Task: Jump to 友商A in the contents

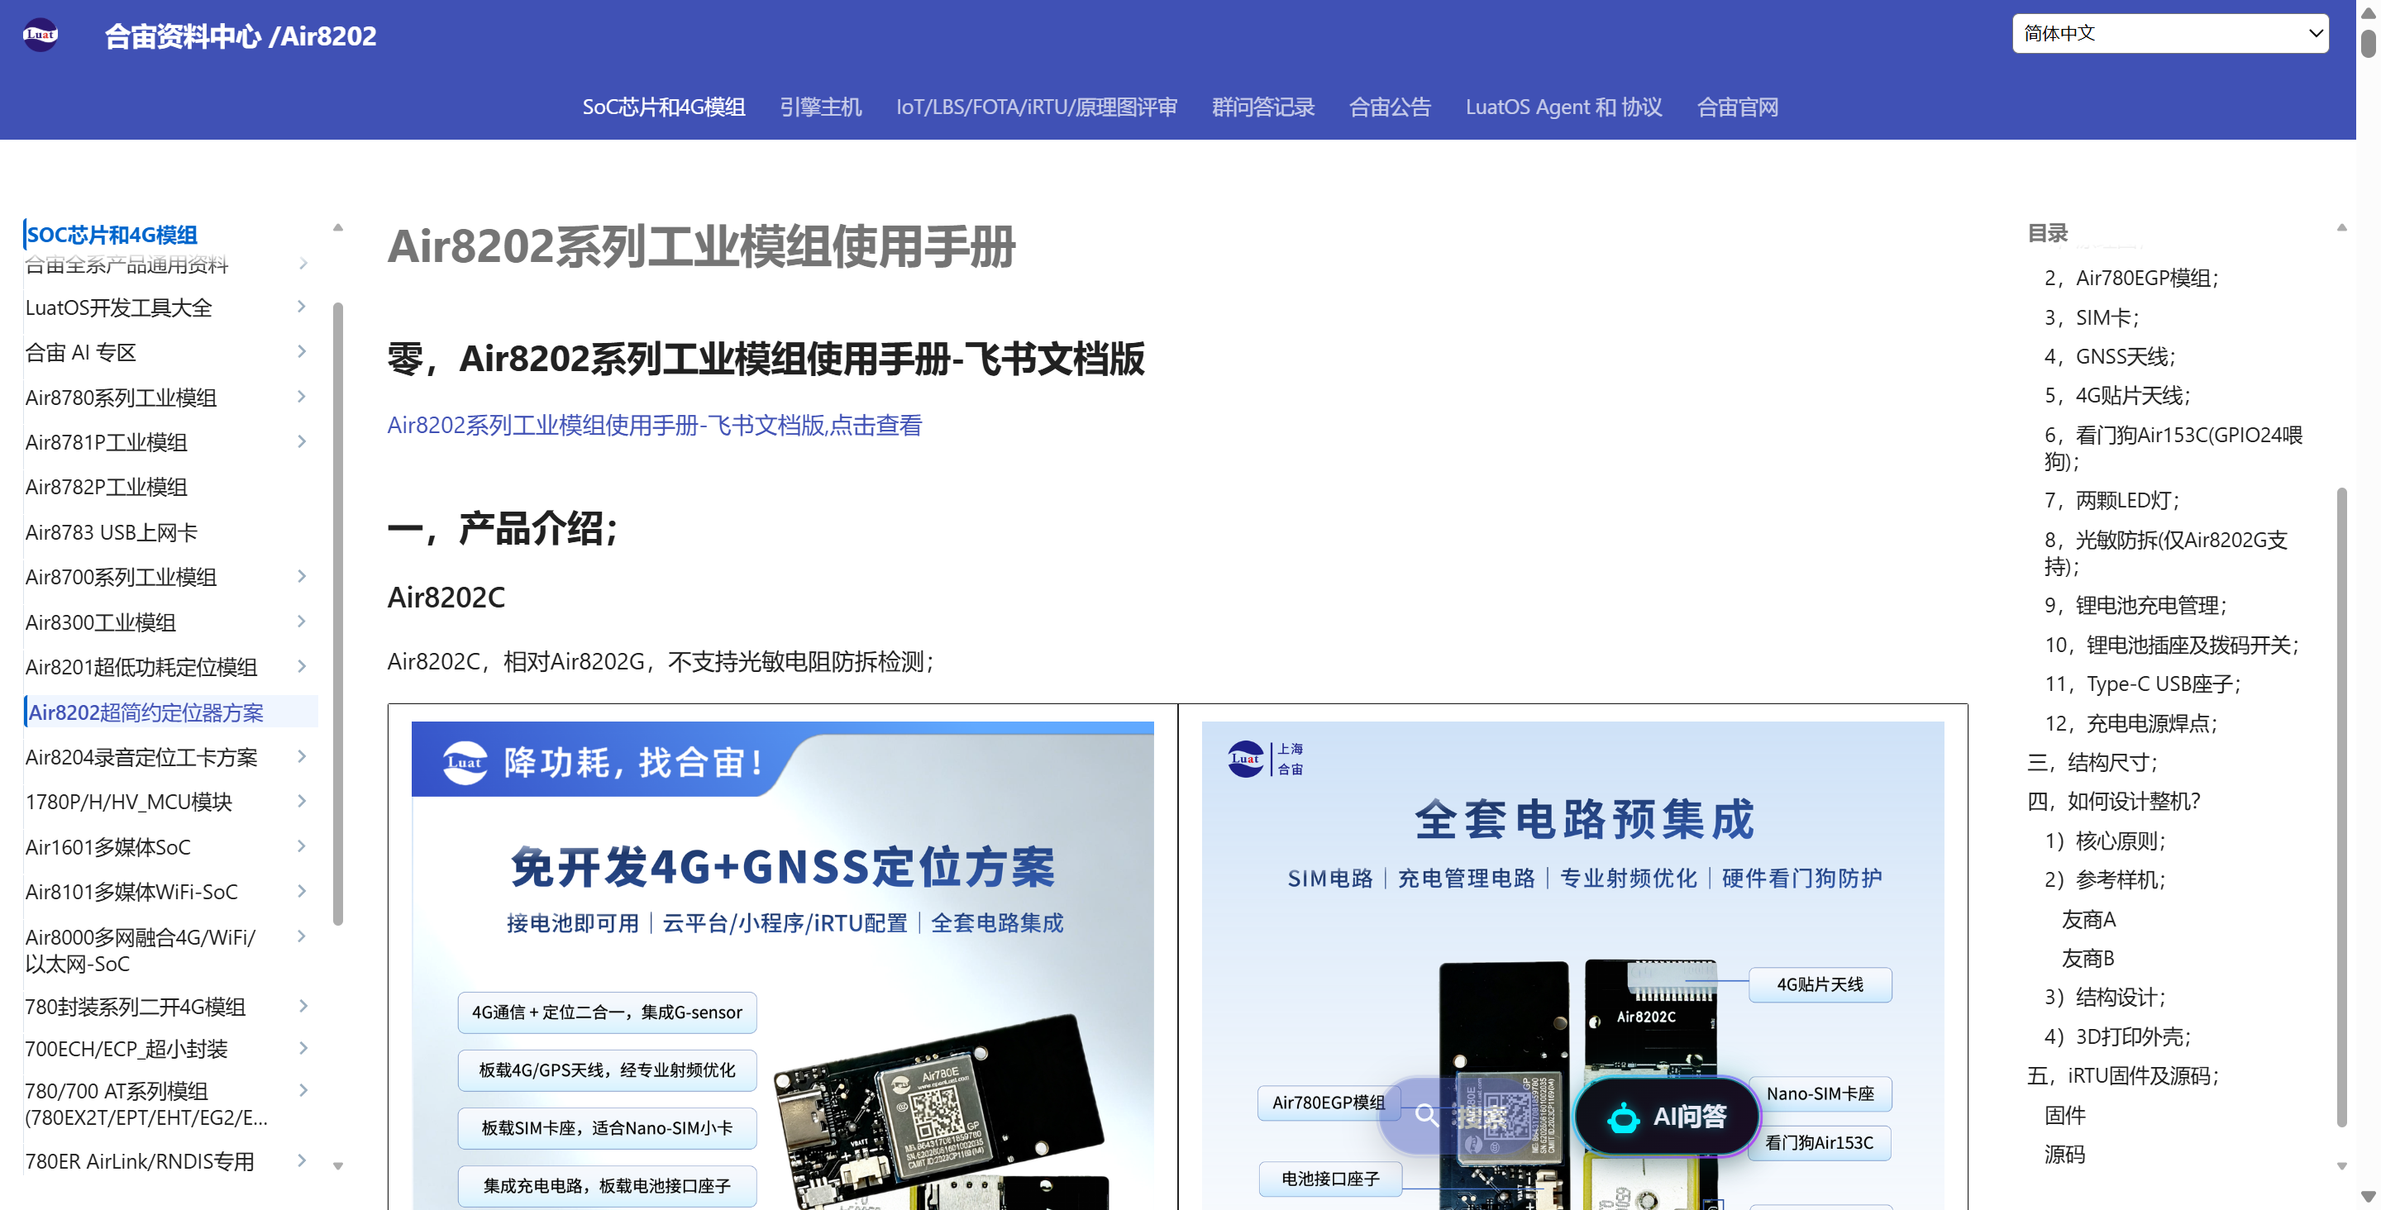Action: pos(2088,920)
